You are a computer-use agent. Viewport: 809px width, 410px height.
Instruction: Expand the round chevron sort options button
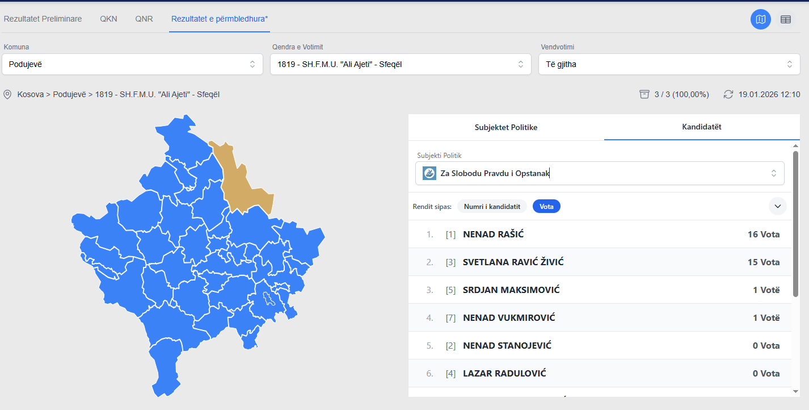pos(777,206)
